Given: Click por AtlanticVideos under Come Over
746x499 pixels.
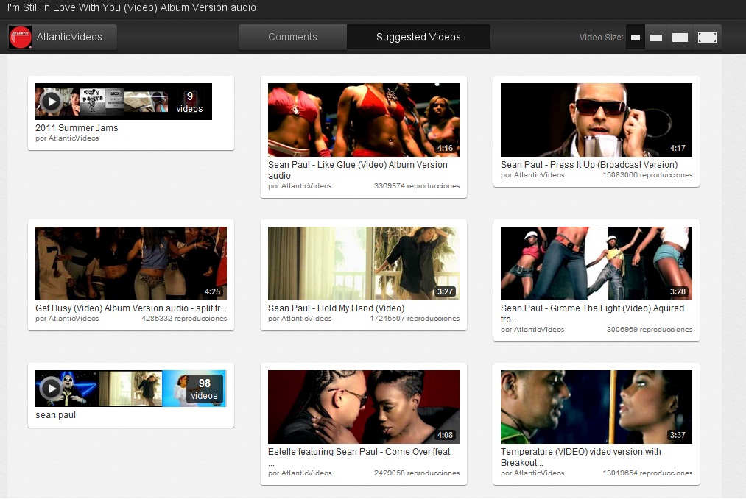Looking at the screenshot, I should 300,473.
